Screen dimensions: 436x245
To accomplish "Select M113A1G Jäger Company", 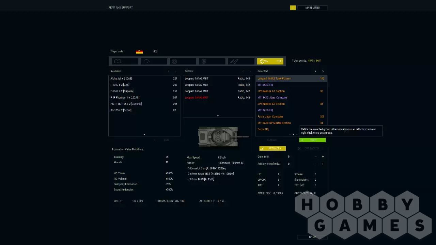I will pos(291,98).
